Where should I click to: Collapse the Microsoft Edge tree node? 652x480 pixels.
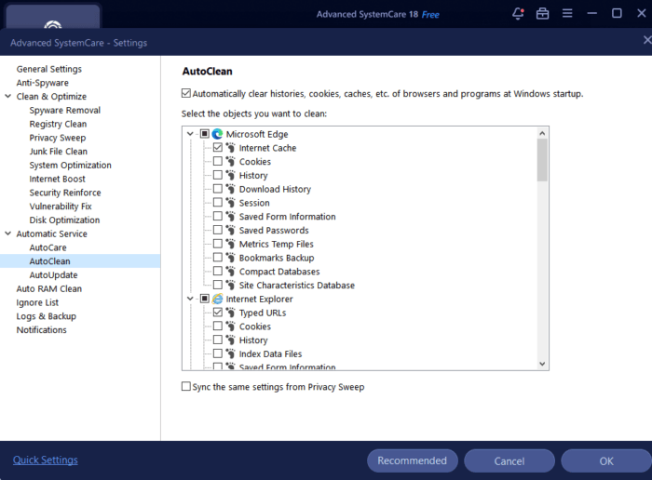click(x=191, y=134)
